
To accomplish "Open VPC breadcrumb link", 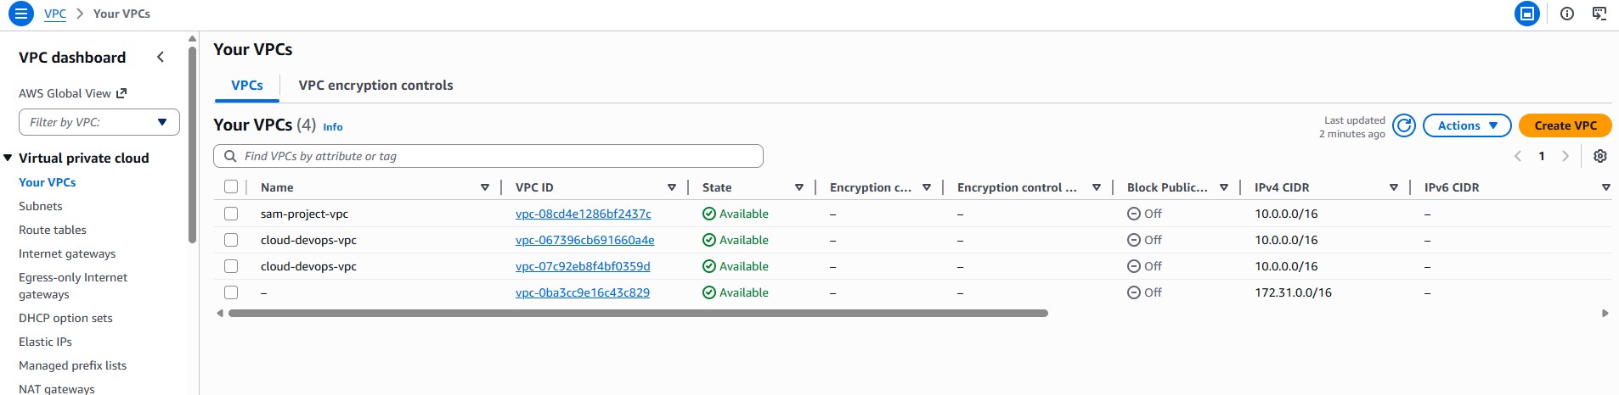I will coord(55,14).
